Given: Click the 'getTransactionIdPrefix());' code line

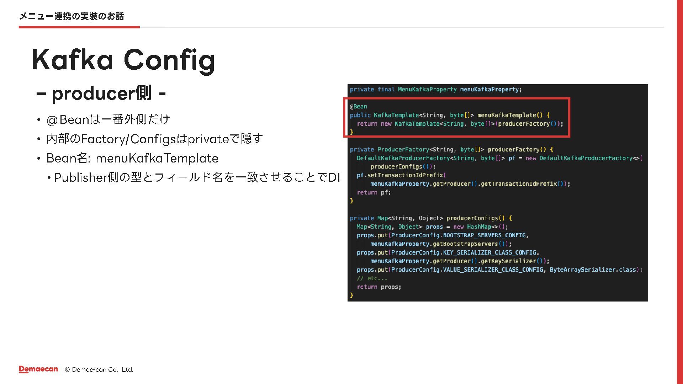Looking at the screenshot, I should 470,184.
